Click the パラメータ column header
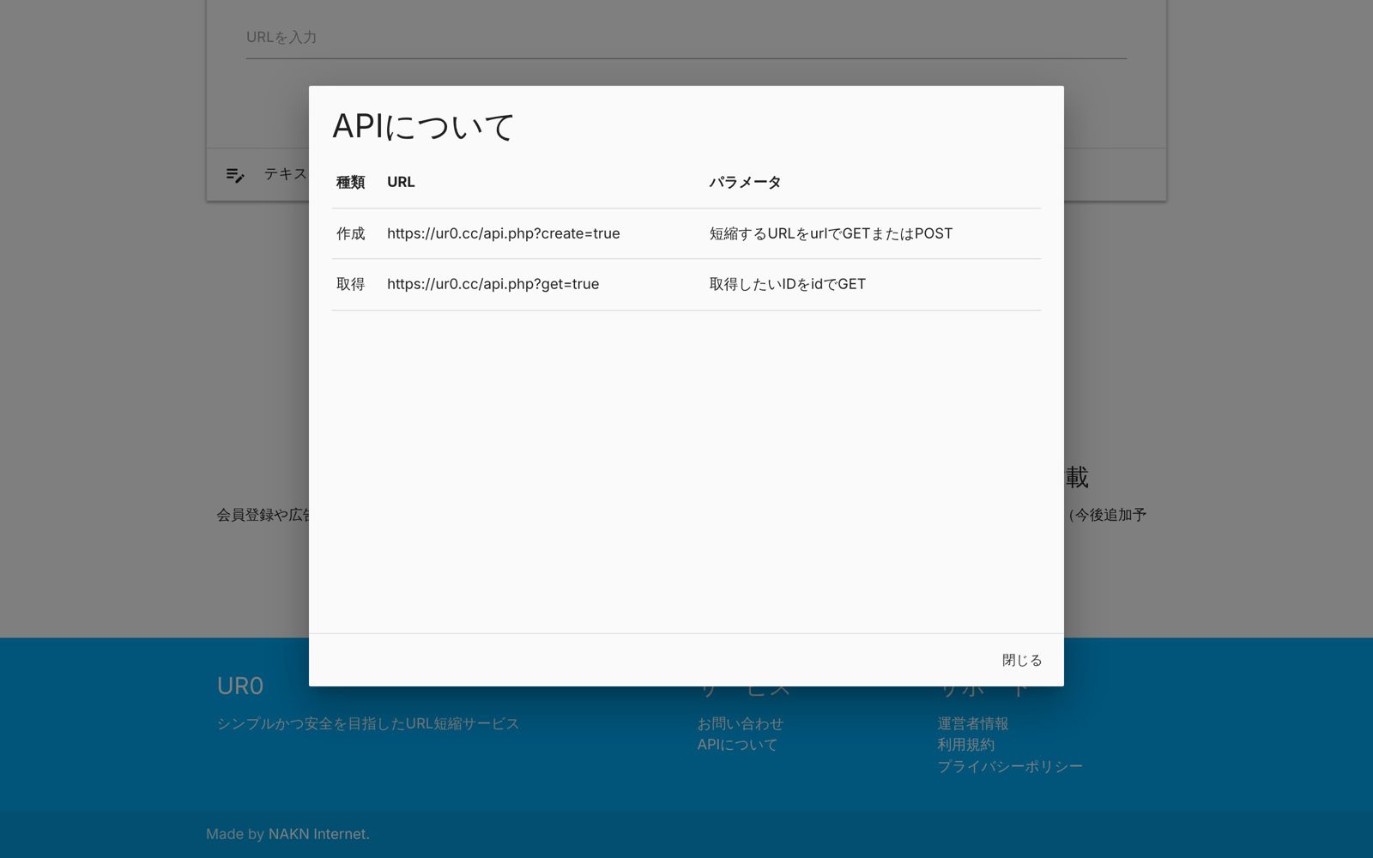1373x858 pixels. click(745, 182)
